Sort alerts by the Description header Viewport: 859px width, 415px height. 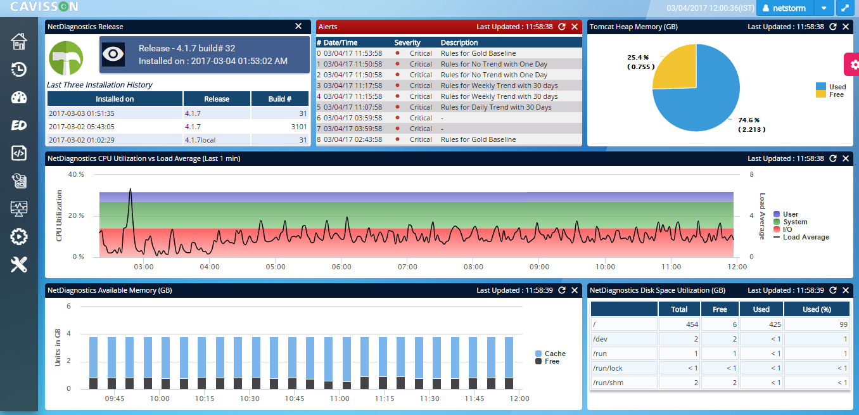pyautogui.click(x=459, y=42)
